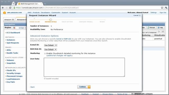169x95 pixels.
Task: Open AMIs in the navigation
Action: pos(9,50)
